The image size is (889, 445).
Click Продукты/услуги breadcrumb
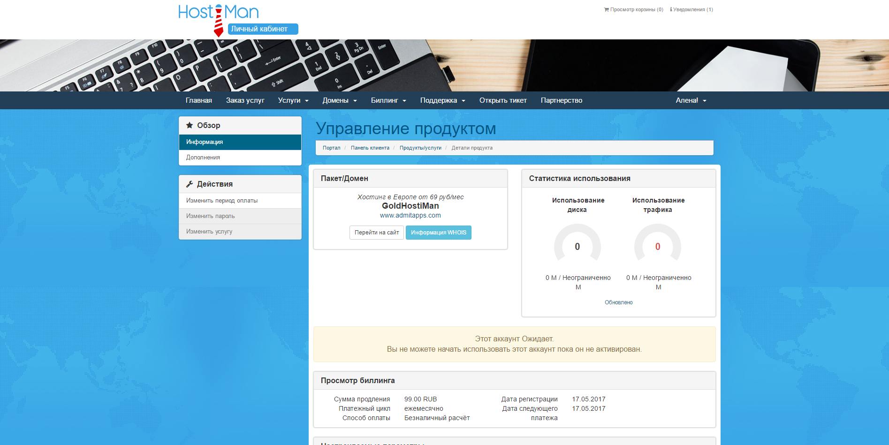coord(420,148)
